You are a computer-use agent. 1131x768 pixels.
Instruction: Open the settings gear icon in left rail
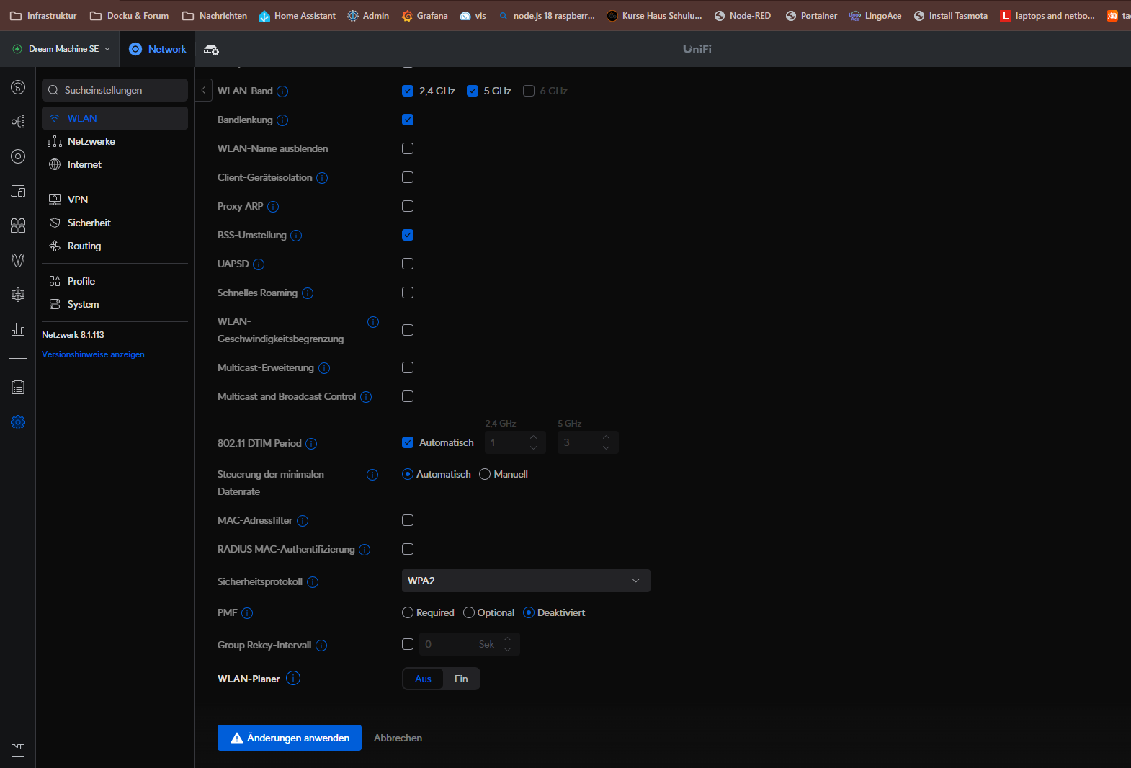(x=18, y=422)
